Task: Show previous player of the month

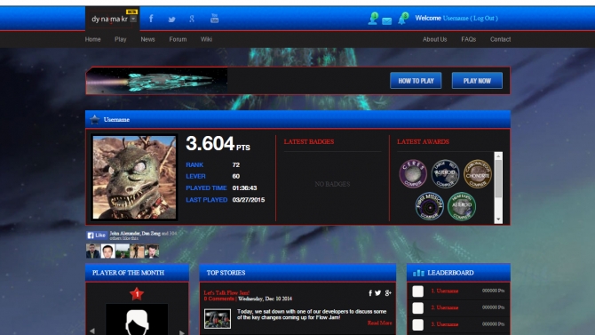Action: click(92, 331)
